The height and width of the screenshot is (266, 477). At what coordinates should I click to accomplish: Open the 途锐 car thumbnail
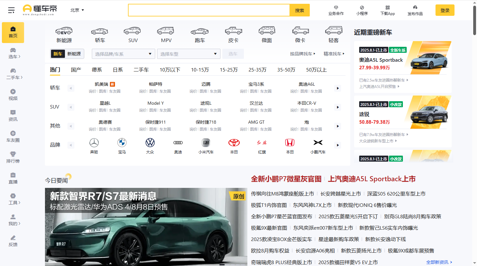pos(429,112)
